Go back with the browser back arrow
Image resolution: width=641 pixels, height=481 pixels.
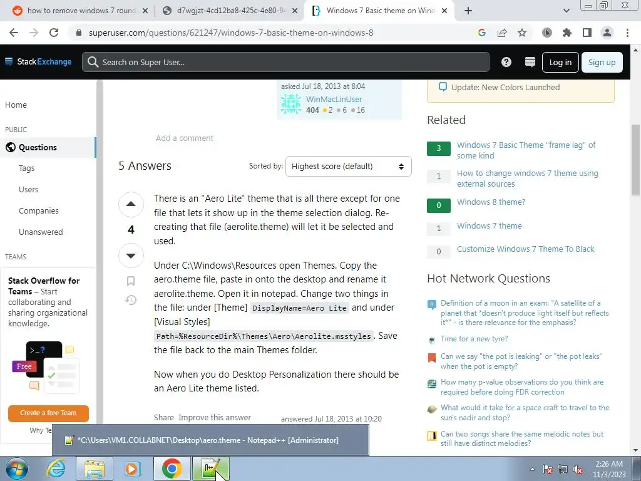(x=14, y=33)
